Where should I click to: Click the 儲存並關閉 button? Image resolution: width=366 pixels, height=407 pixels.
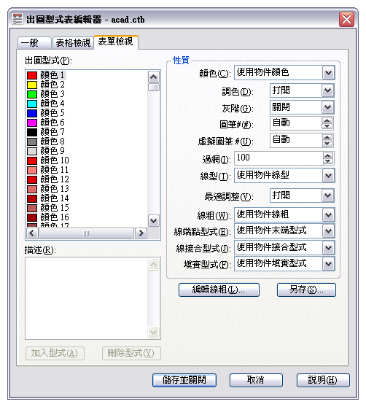click(184, 380)
